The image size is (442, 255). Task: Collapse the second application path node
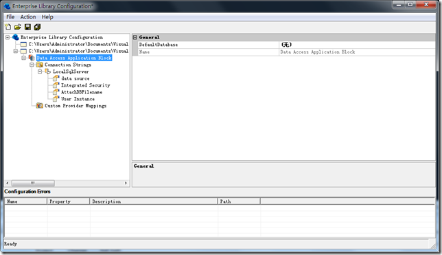click(x=16, y=51)
